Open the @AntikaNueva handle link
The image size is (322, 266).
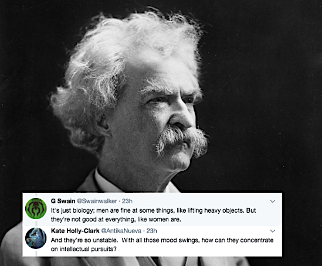pyautogui.click(x=121, y=231)
